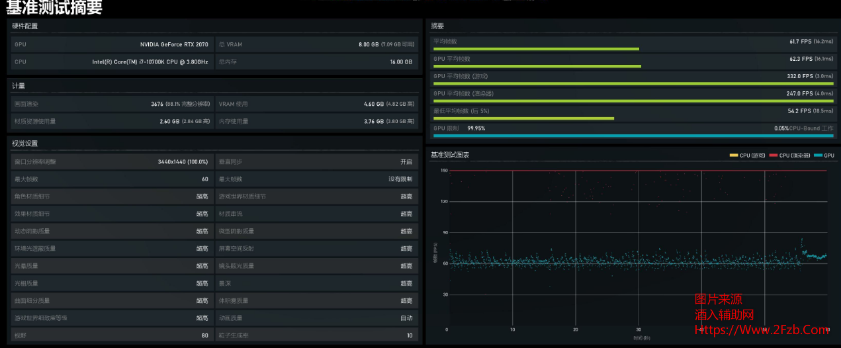Click the 动画质量 row's 自动 value
Viewport: 841px width, 348px height.
[x=406, y=318]
